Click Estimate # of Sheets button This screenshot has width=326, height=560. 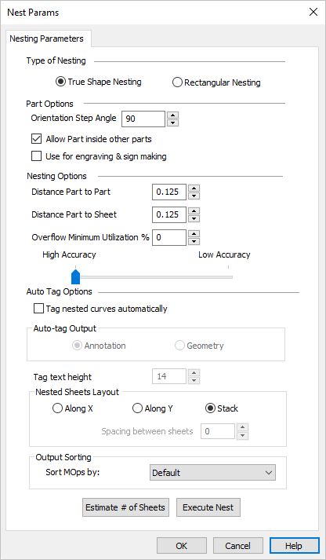(x=125, y=507)
